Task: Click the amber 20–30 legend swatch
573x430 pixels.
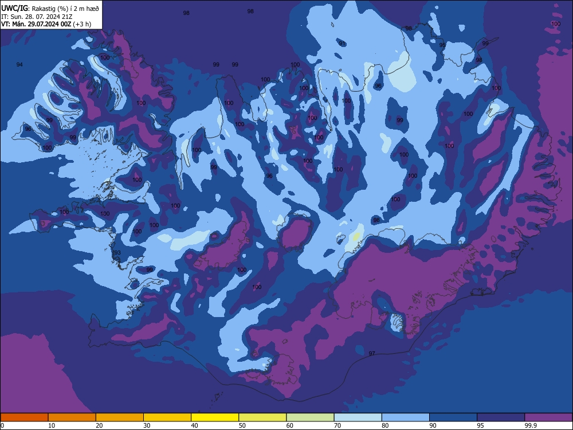Action: tap(120, 417)
